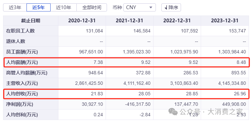The width and height of the screenshot is (251, 122).
Task: Click the WeChat logo icon in watermark
Action: pyautogui.click(x=173, y=112)
